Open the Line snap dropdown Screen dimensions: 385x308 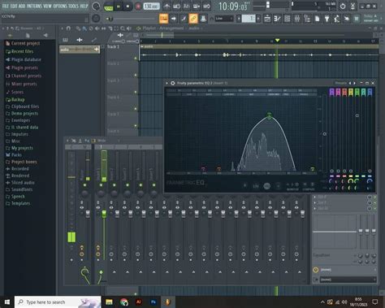tap(224, 19)
